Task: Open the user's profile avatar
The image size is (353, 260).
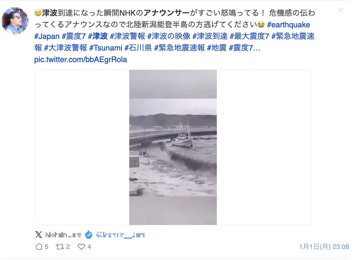Action: [15, 21]
